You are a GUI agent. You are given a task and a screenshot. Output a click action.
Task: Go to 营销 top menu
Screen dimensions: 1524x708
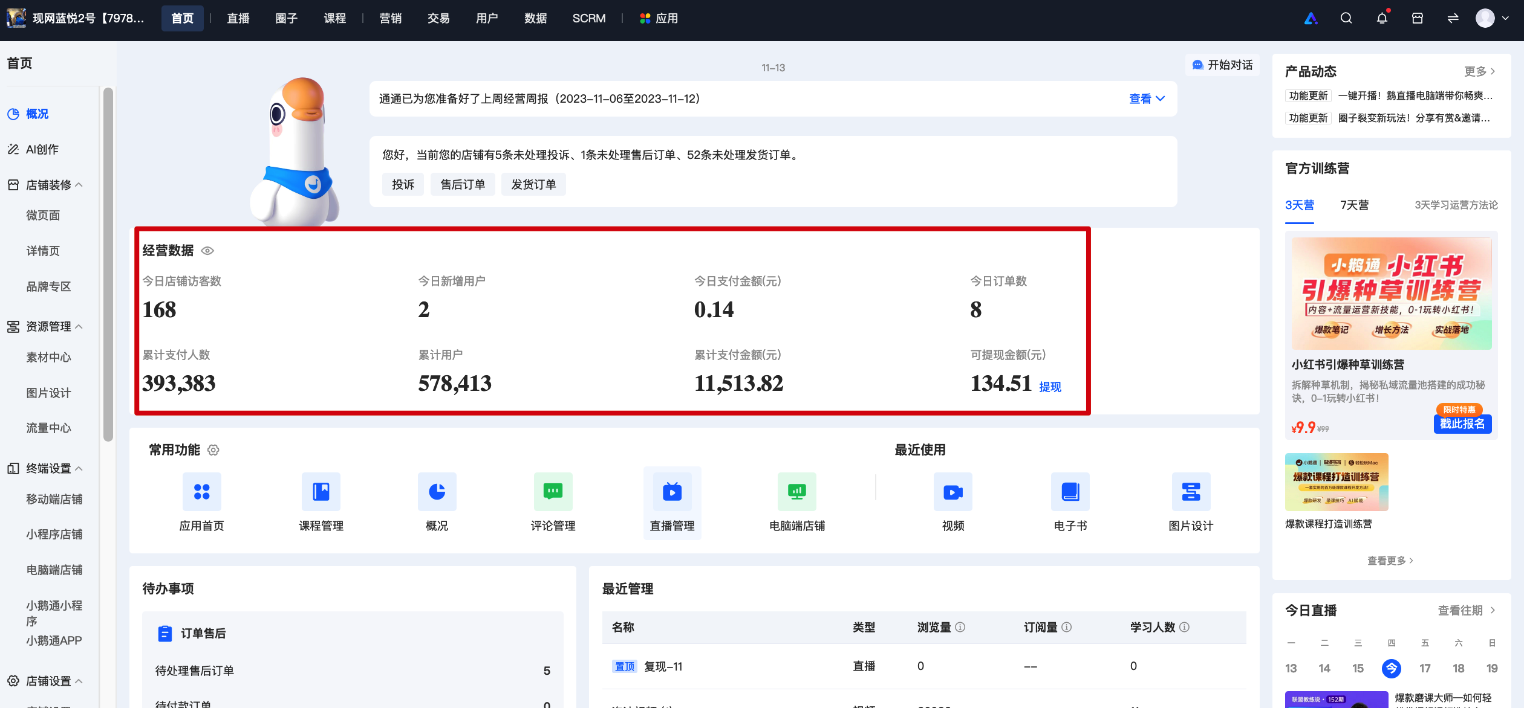(391, 18)
